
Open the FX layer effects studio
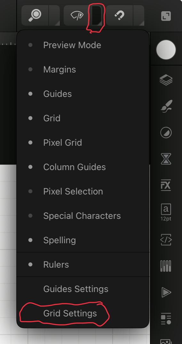click(166, 185)
